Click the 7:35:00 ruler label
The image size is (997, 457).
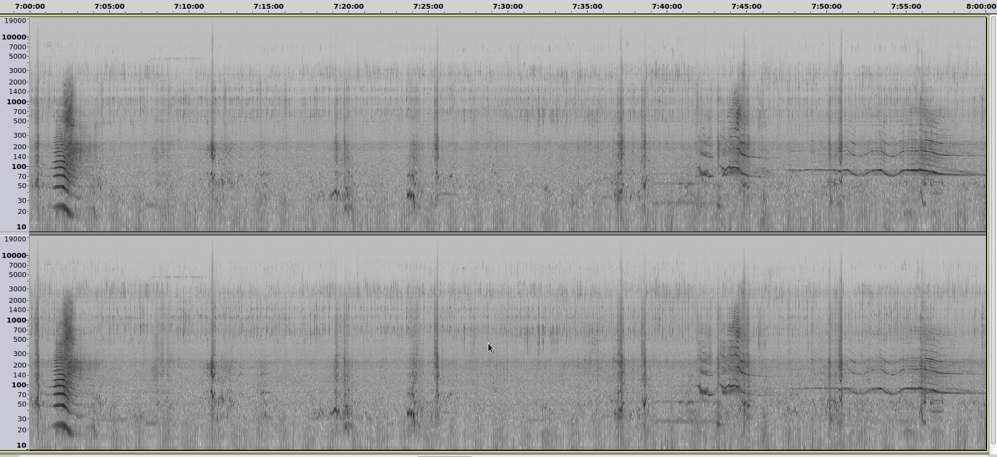(x=587, y=7)
